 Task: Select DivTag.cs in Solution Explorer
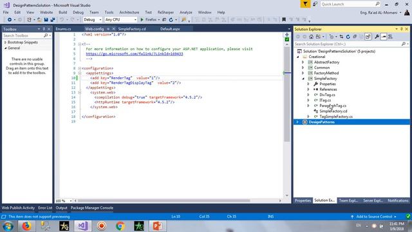coord(327,95)
